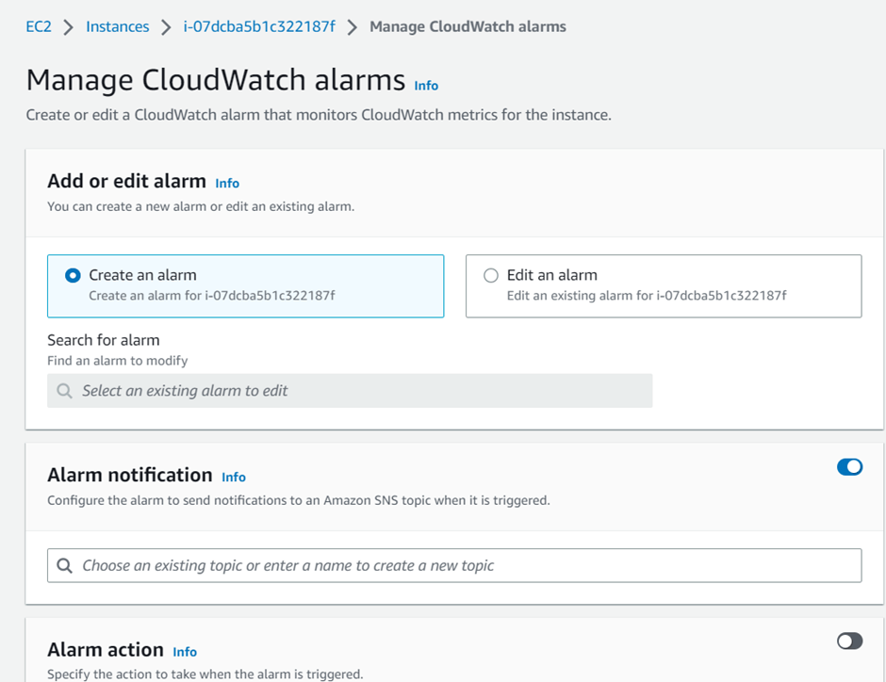Open the Select an existing alarm dropdown

point(350,391)
